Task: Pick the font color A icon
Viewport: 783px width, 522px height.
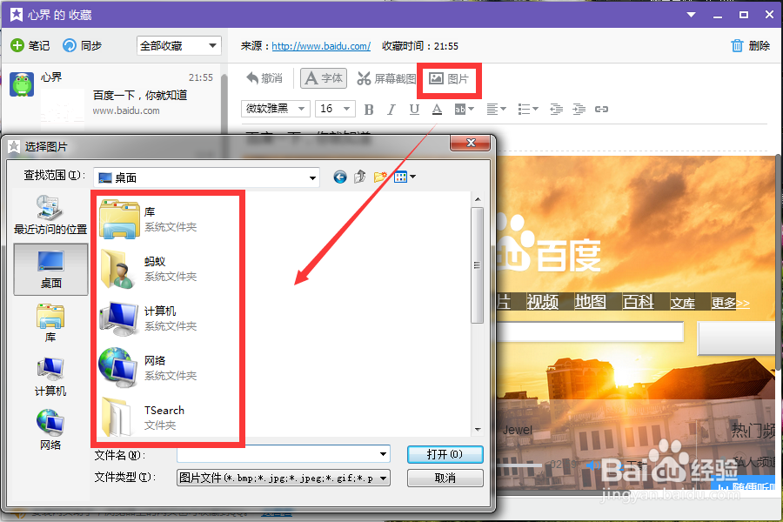Action: click(x=437, y=109)
